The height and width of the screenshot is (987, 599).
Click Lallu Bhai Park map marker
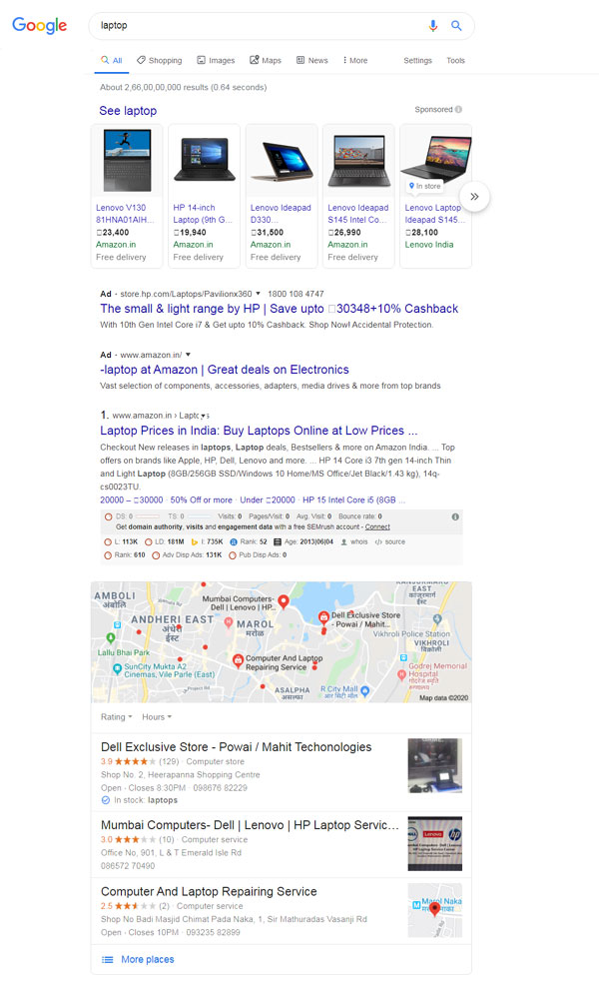coord(112,638)
